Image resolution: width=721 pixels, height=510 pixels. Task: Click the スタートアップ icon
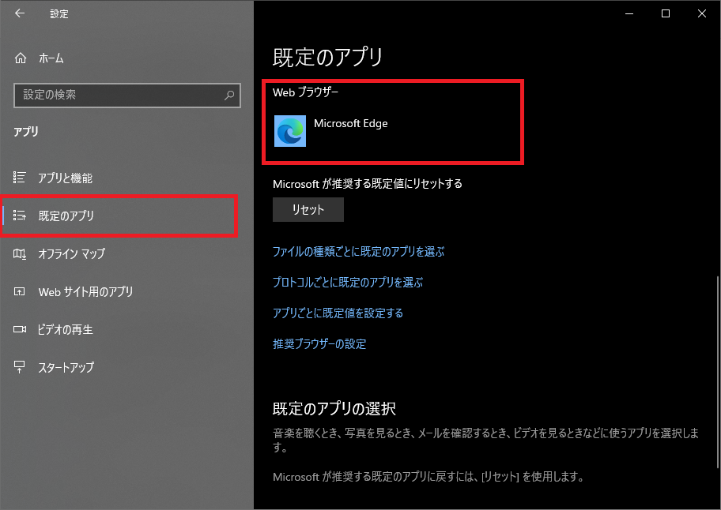19,367
